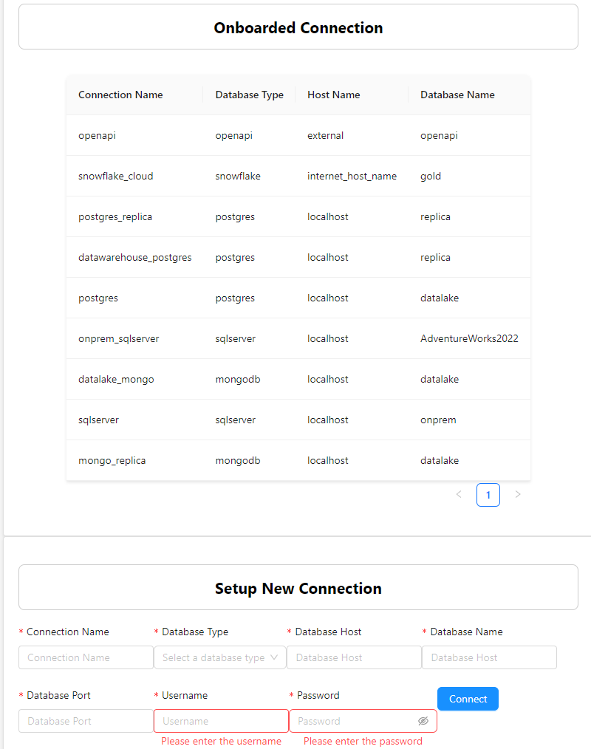
Task: Click the Database Type column header
Action: (249, 95)
